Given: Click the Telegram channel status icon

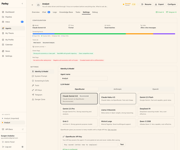Looking at the screenshot, I should [x=167, y=12].
